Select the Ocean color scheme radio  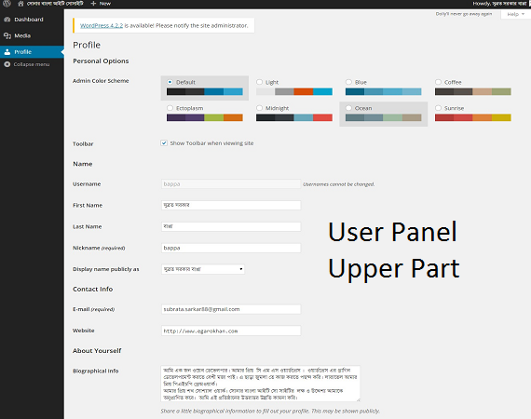pos(348,108)
